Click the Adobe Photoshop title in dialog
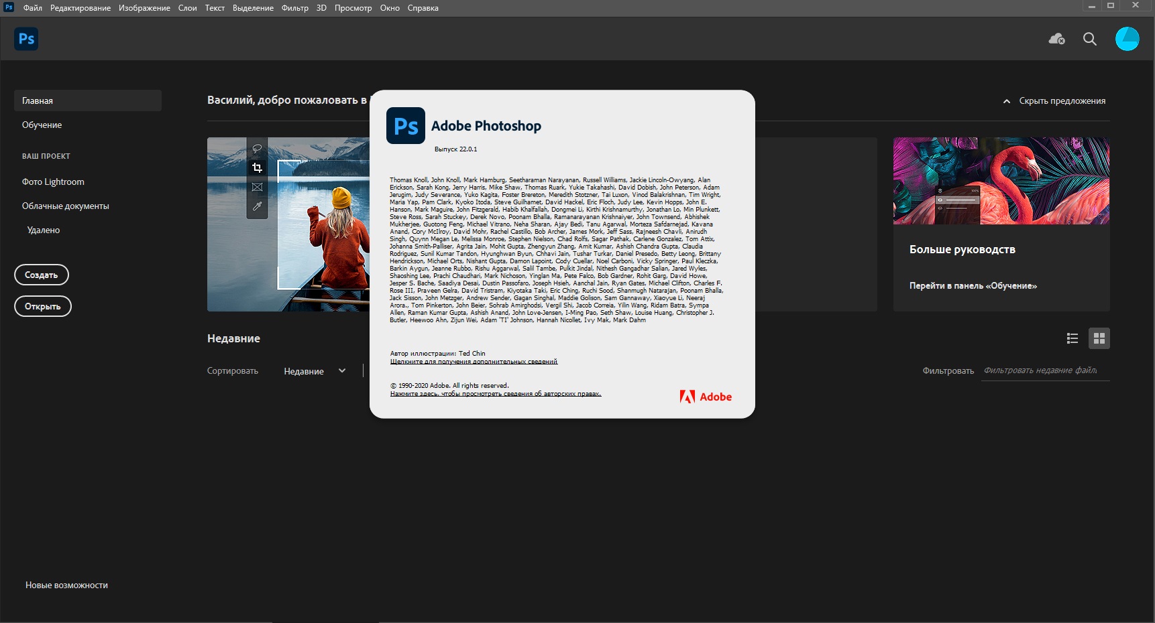This screenshot has height=623, width=1155. tap(486, 126)
